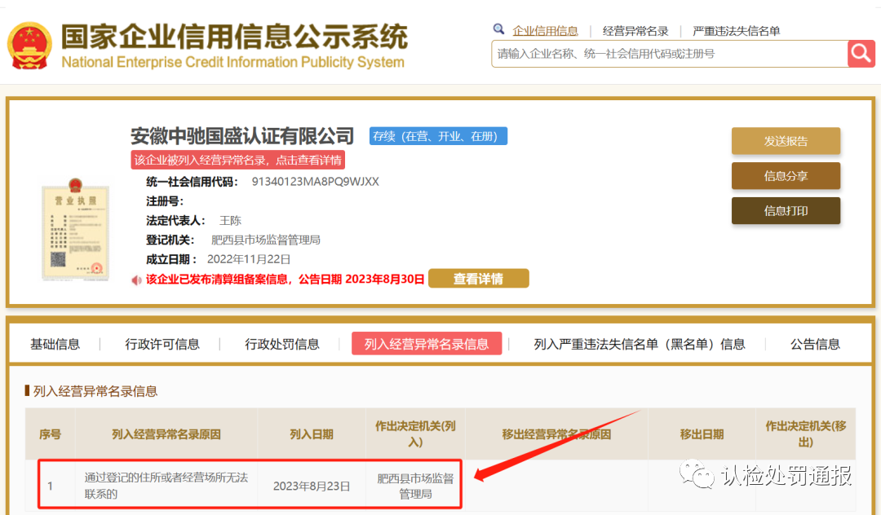Open the 基础信息 tab
The height and width of the screenshot is (515, 881).
point(55,344)
